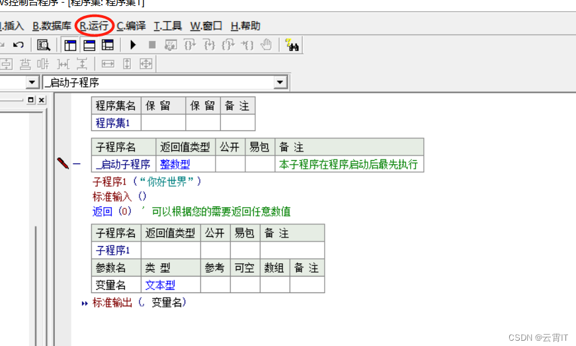Click the step into braces icon

pyautogui.click(x=209, y=45)
